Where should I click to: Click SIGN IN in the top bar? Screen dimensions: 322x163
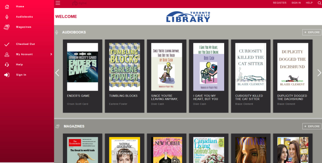[x=296, y=3]
